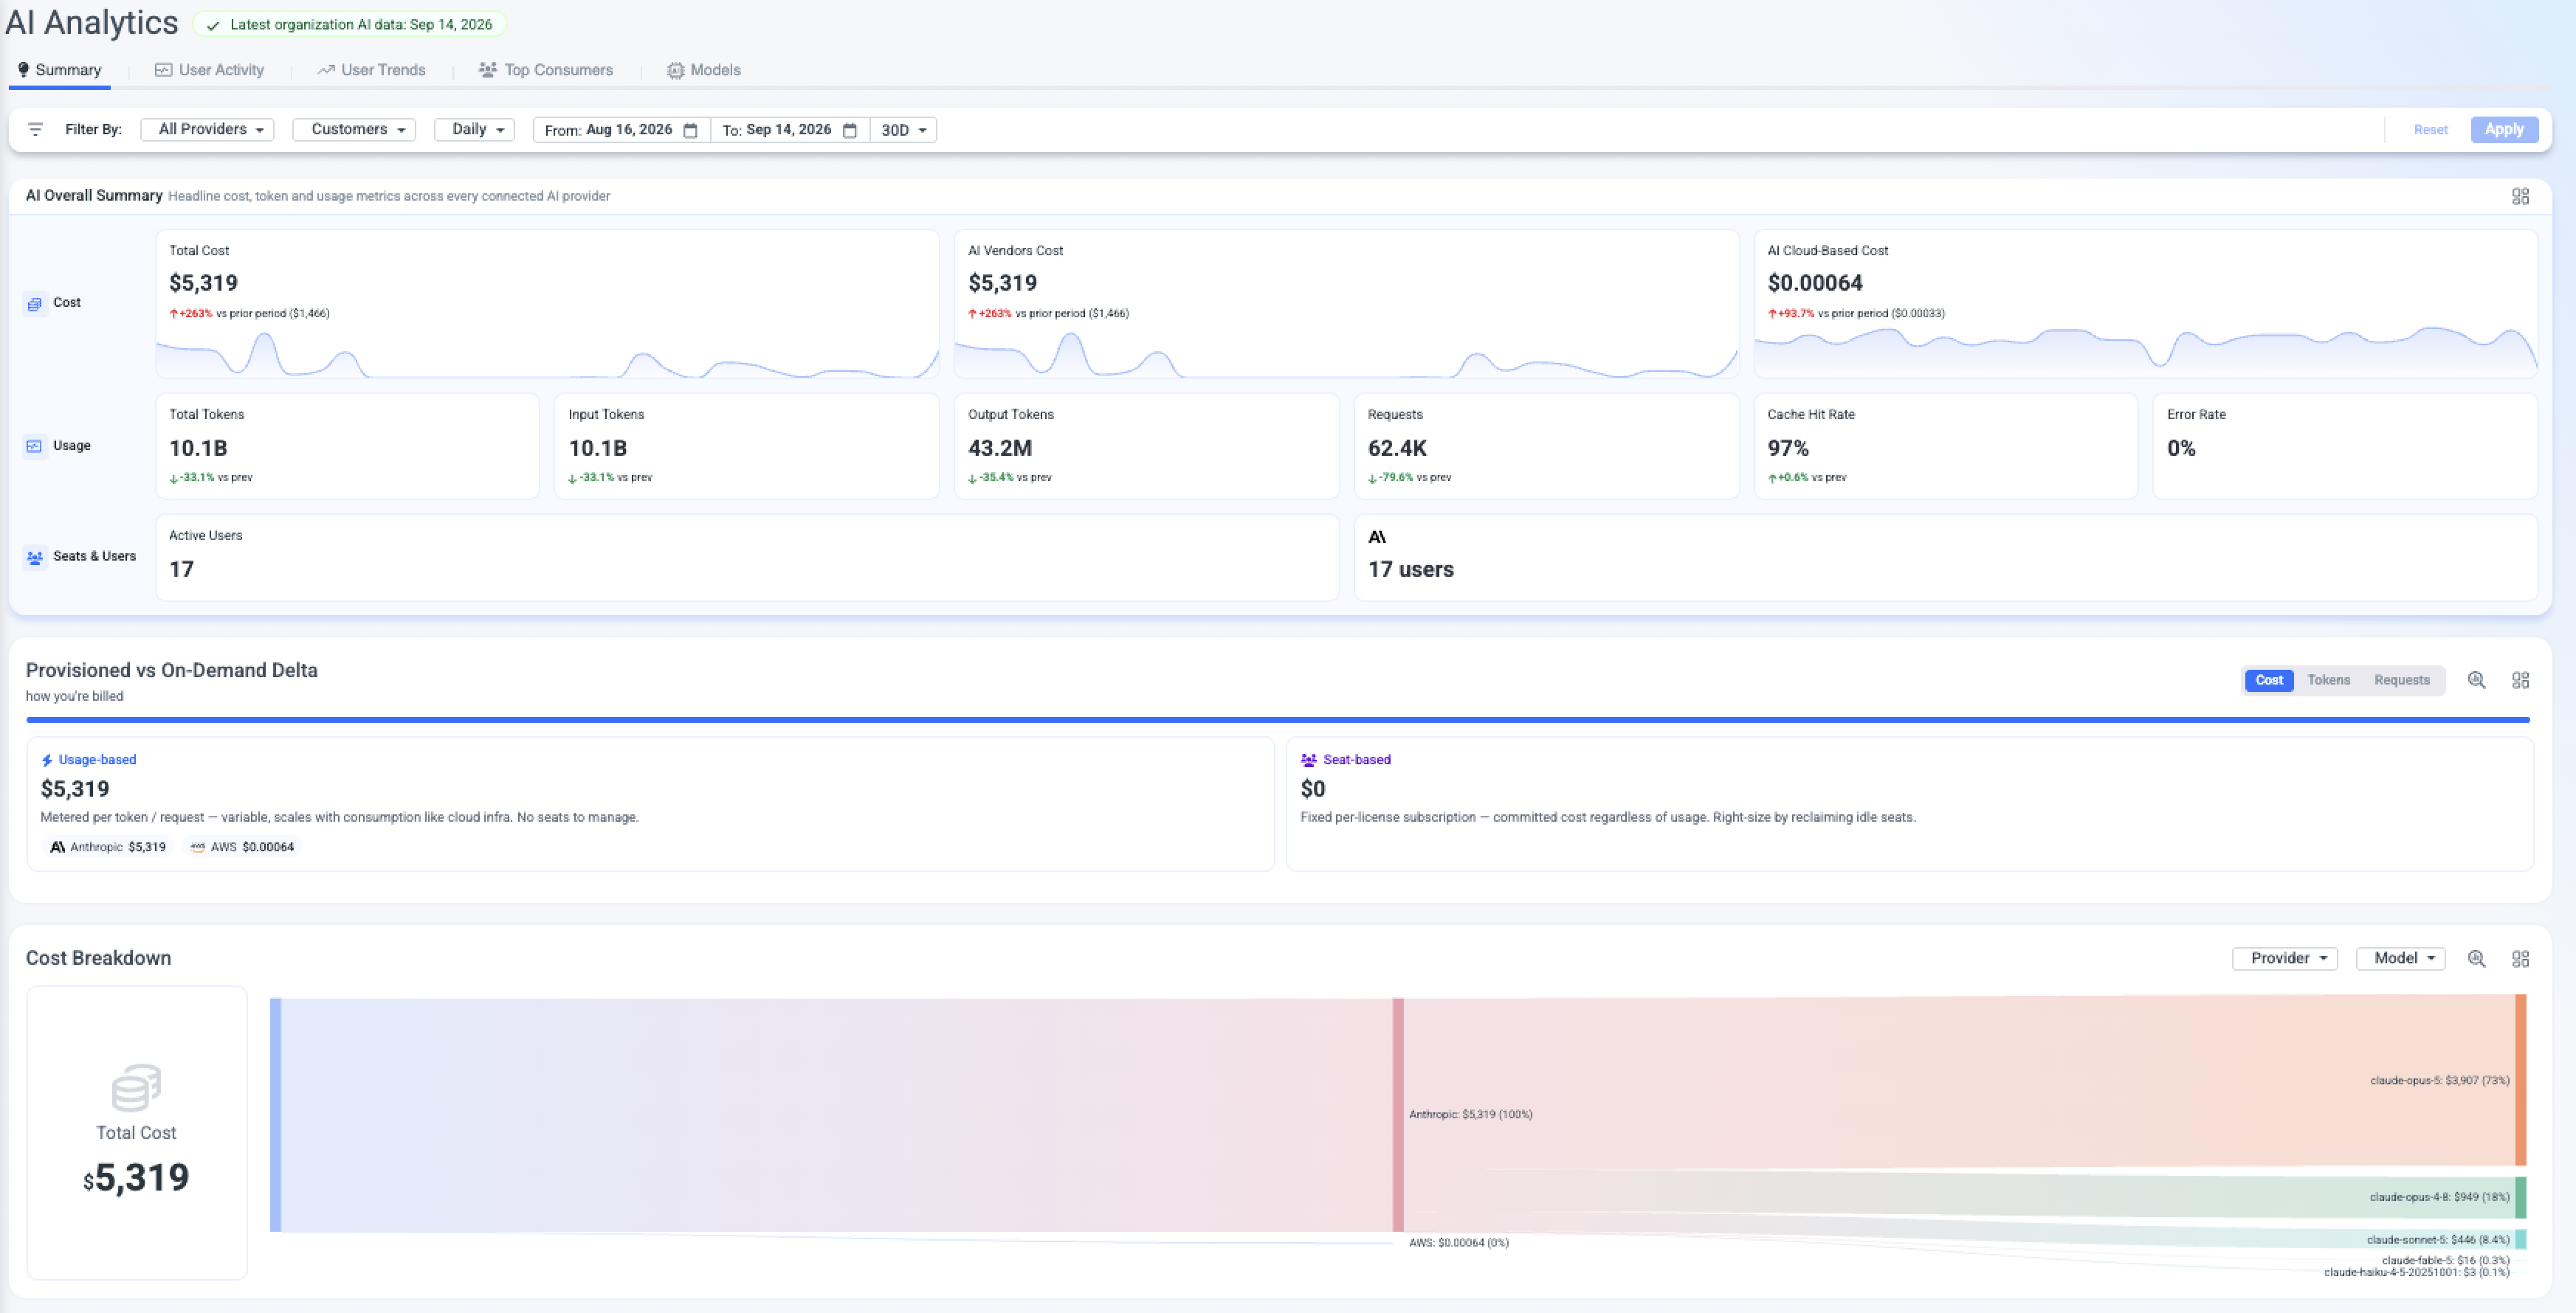Open the Top Consumers tab
This screenshot has height=1313, width=2576.
click(546, 70)
